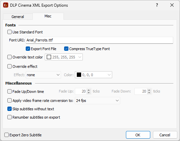Click the white text color swatch
180x141 pixels.
tap(49, 57)
